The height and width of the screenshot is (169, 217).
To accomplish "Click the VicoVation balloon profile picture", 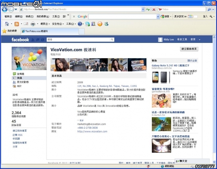I will (29, 58).
